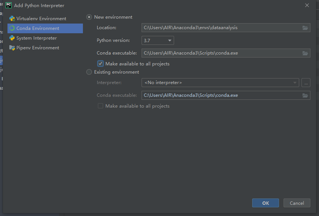Image resolution: width=319 pixels, height=216 pixels.
Task: Check Make available to all projects under Existing environment
Action: 100,106
